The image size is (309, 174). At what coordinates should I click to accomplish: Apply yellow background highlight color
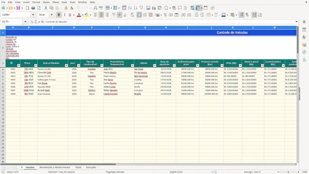pos(86,15)
